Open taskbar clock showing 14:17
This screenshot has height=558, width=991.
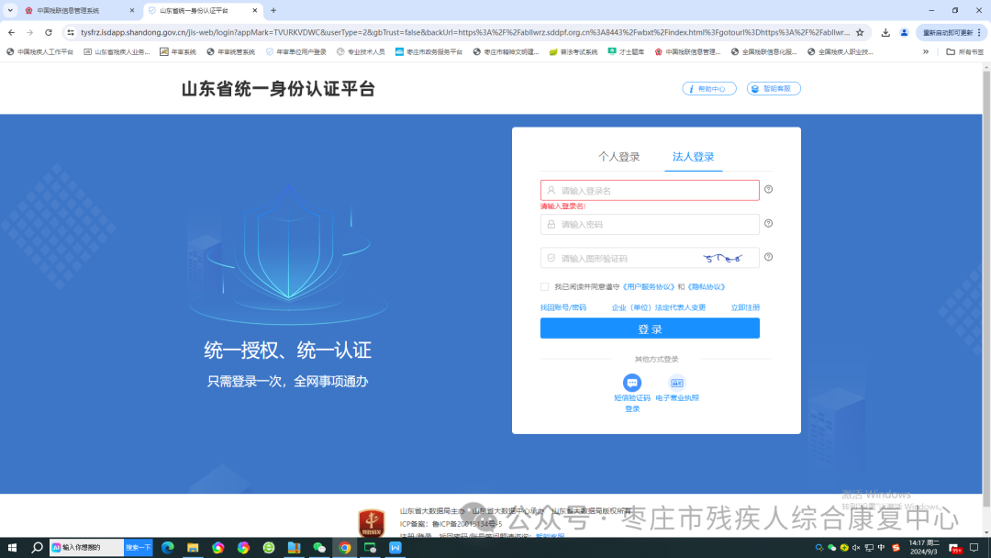click(924, 547)
